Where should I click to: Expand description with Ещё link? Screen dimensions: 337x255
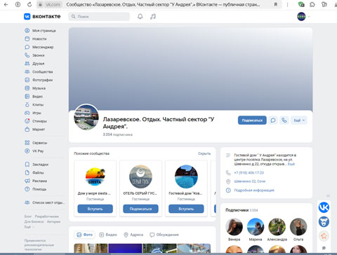click(291, 164)
